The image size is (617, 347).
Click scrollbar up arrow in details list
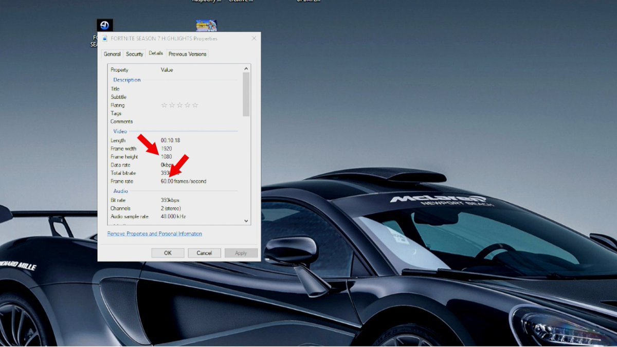[x=246, y=68]
